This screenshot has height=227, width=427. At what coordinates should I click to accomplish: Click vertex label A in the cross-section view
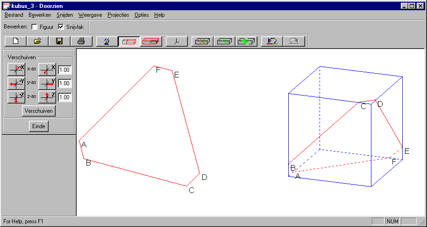84,145
